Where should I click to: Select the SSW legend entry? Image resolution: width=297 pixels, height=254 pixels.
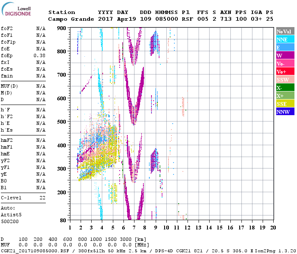tap(284, 80)
